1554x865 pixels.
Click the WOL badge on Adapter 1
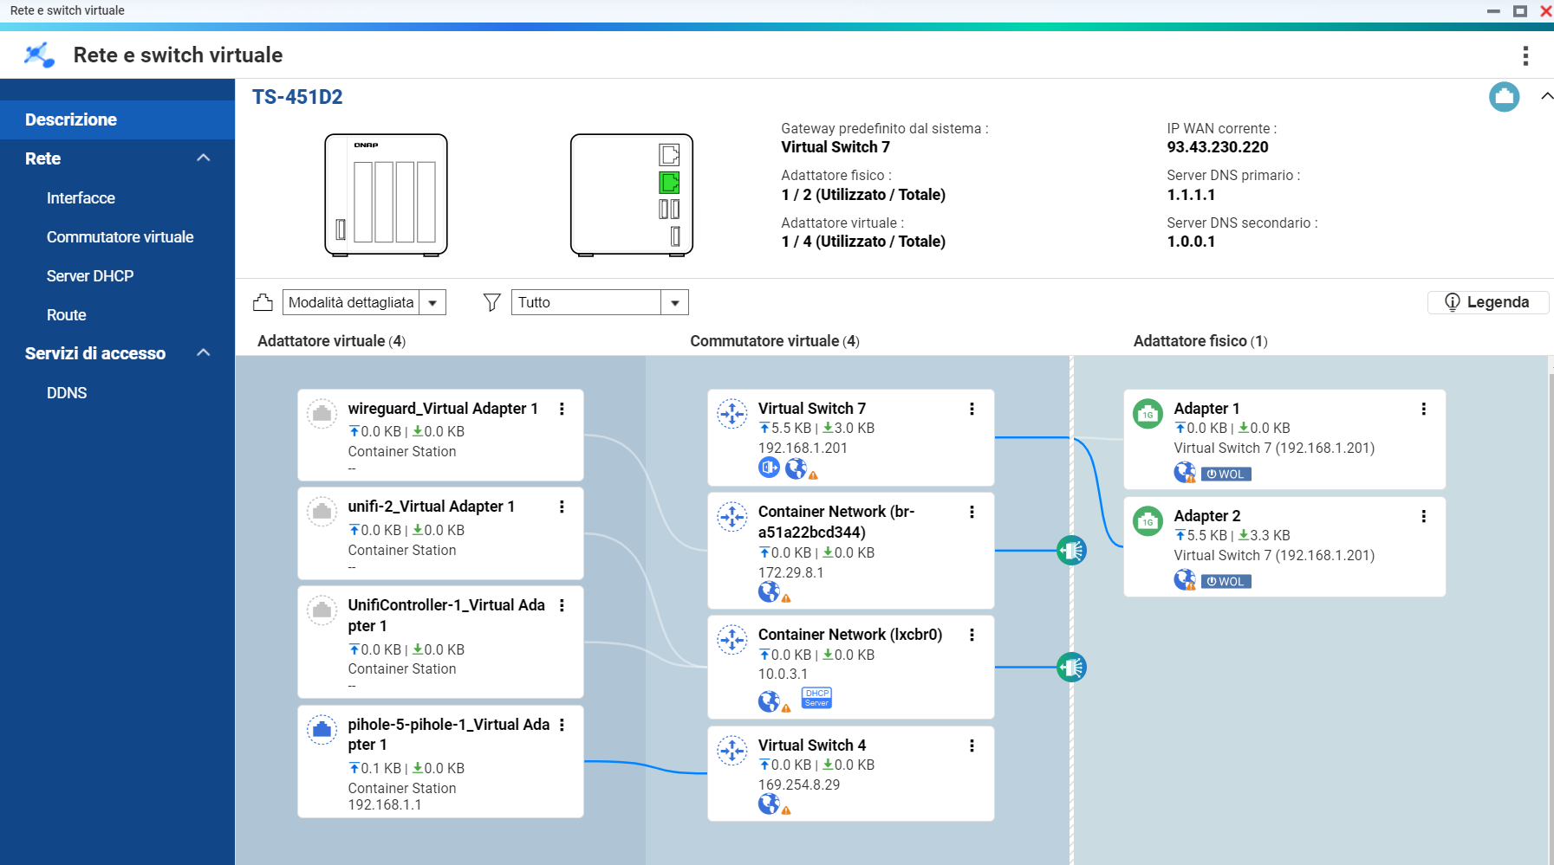(1226, 474)
